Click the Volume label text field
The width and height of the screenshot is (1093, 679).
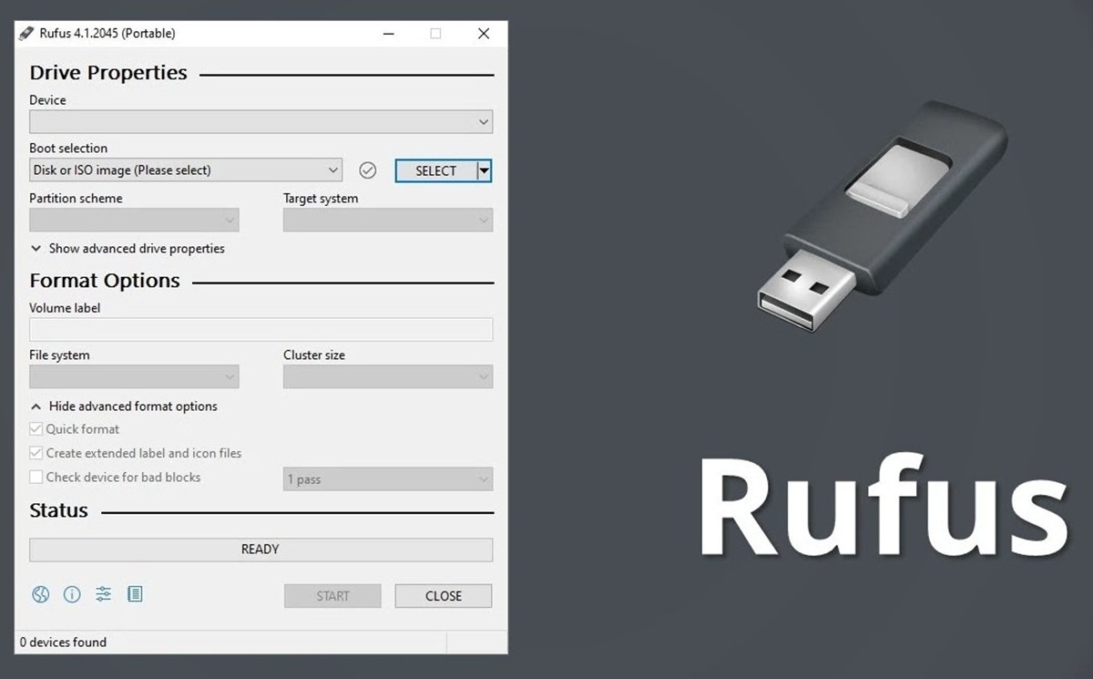[260, 330]
